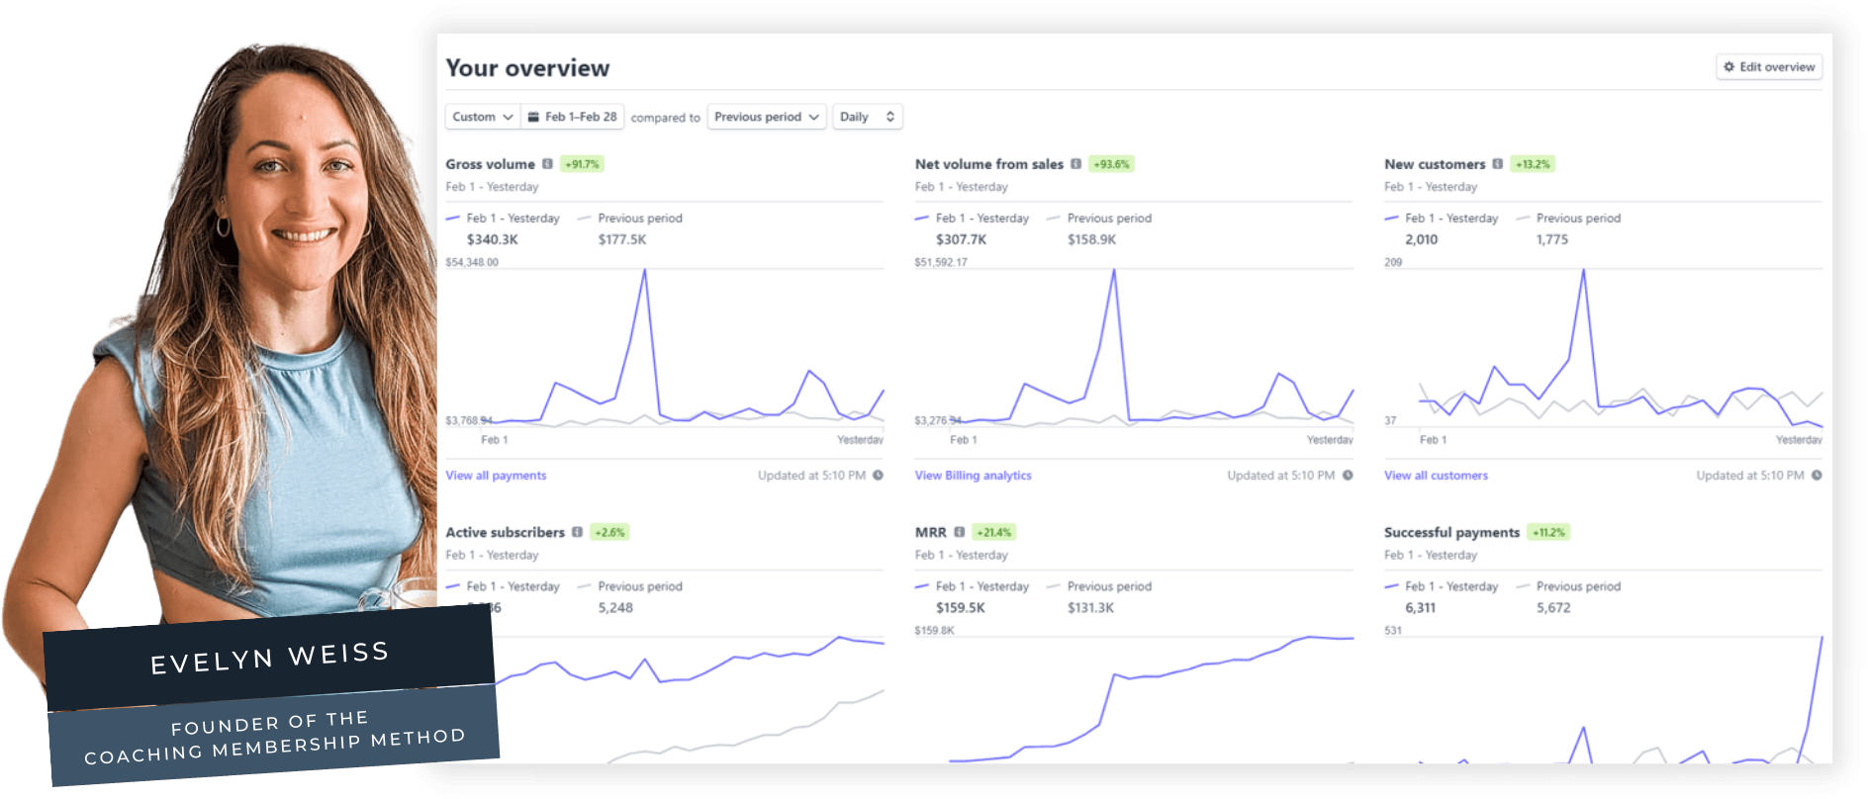Click the Successful payments chart title
This screenshot has height=799, width=1868.
point(1451,532)
